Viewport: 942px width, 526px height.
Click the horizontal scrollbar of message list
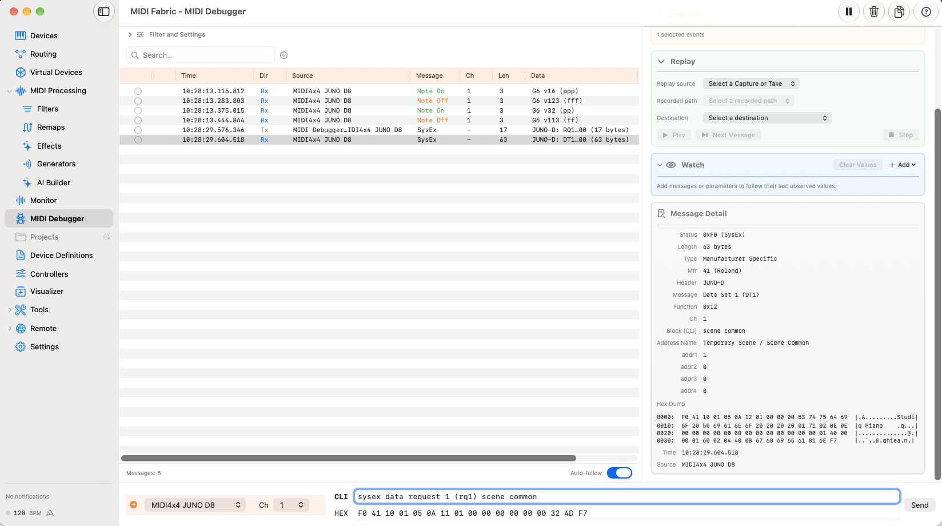[x=349, y=458]
